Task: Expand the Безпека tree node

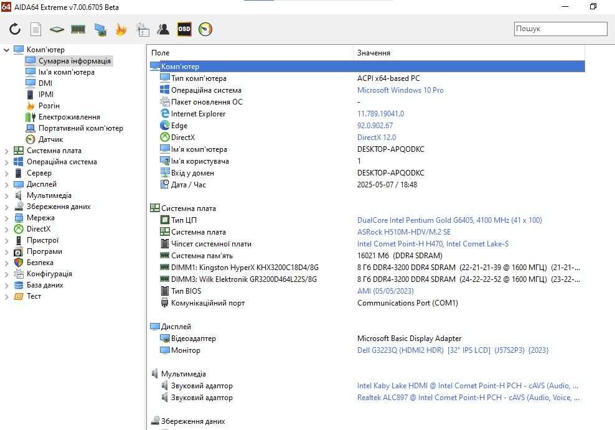Action: point(7,263)
